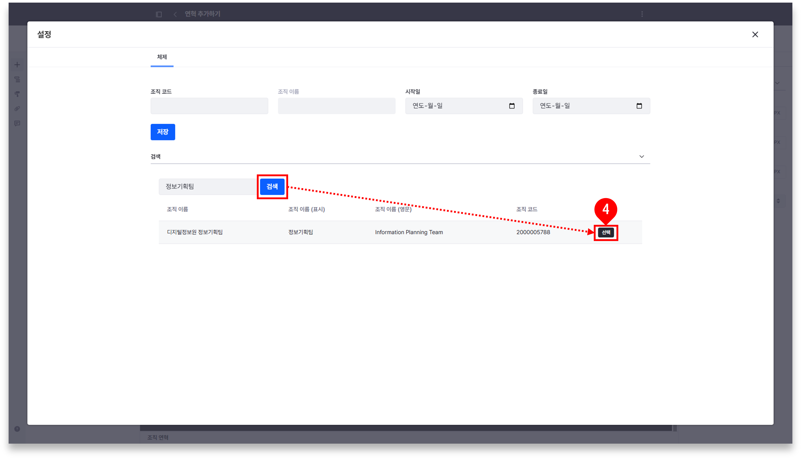Click the plus icon in left sidebar
The width and height of the screenshot is (801, 458).
tap(17, 65)
